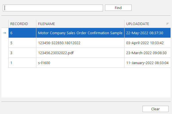Click the RECORDID 1 cell
172x114 pixels.
point(22,63)
